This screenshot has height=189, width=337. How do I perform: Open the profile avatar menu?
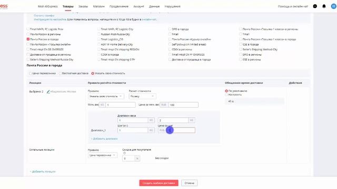(x=334, y=6)
